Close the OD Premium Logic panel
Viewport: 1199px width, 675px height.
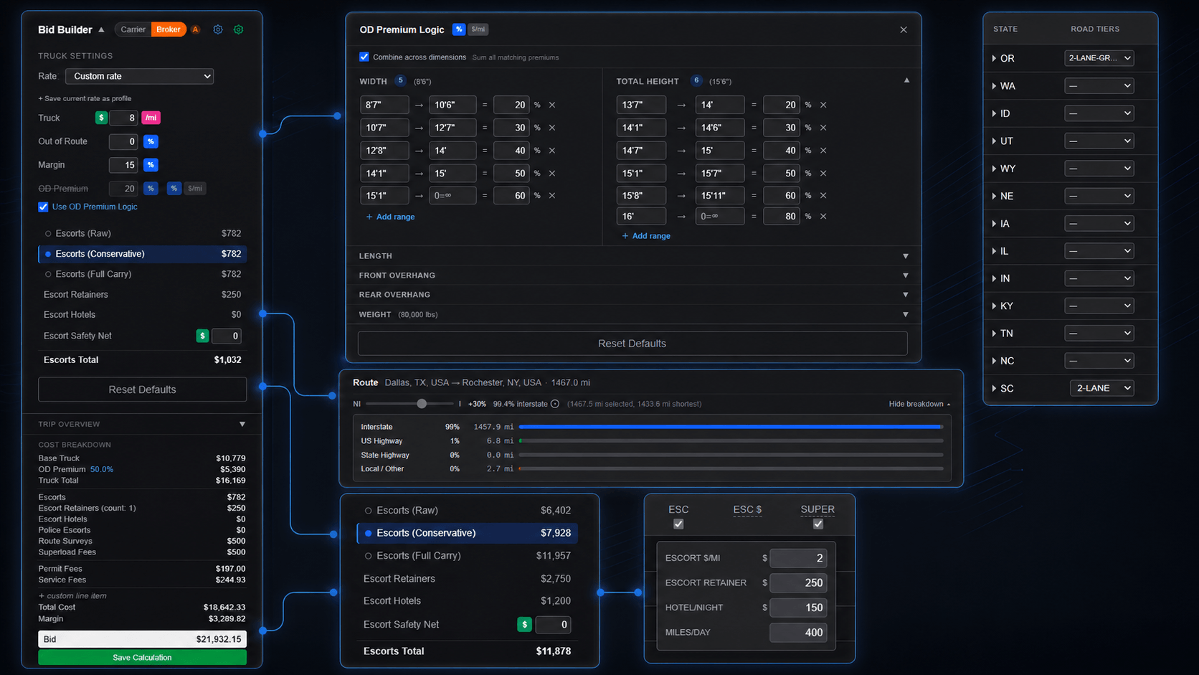coord(904,29)
